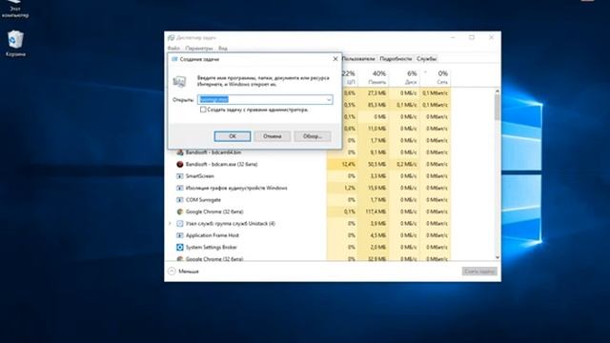Image resolution: width=610 pixels, height=343 pixels.
Task: Click the Task Manager title bar icon
Action: (x=172, y=38)
